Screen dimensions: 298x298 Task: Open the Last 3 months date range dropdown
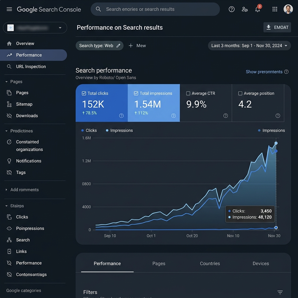249,46
